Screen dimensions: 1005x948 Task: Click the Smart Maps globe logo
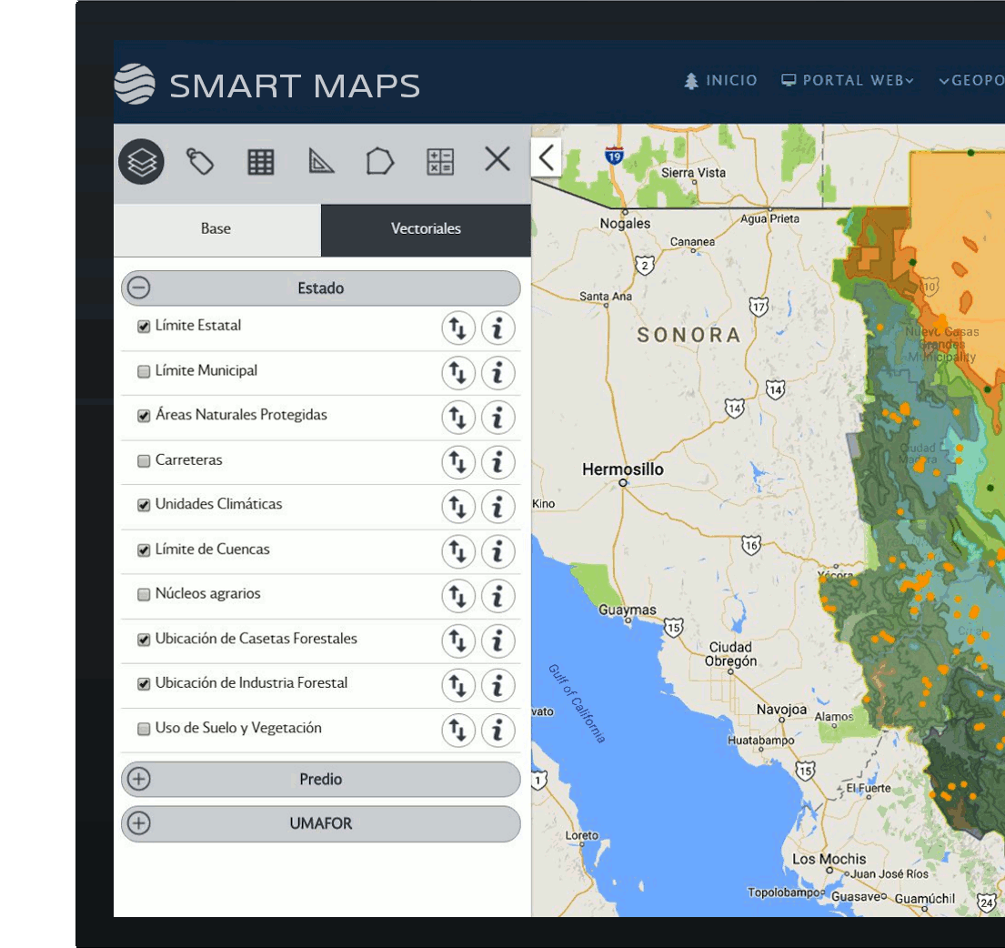pos(134,85)
